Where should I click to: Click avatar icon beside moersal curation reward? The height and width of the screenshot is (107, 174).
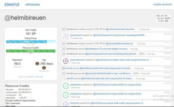[64, 44]
